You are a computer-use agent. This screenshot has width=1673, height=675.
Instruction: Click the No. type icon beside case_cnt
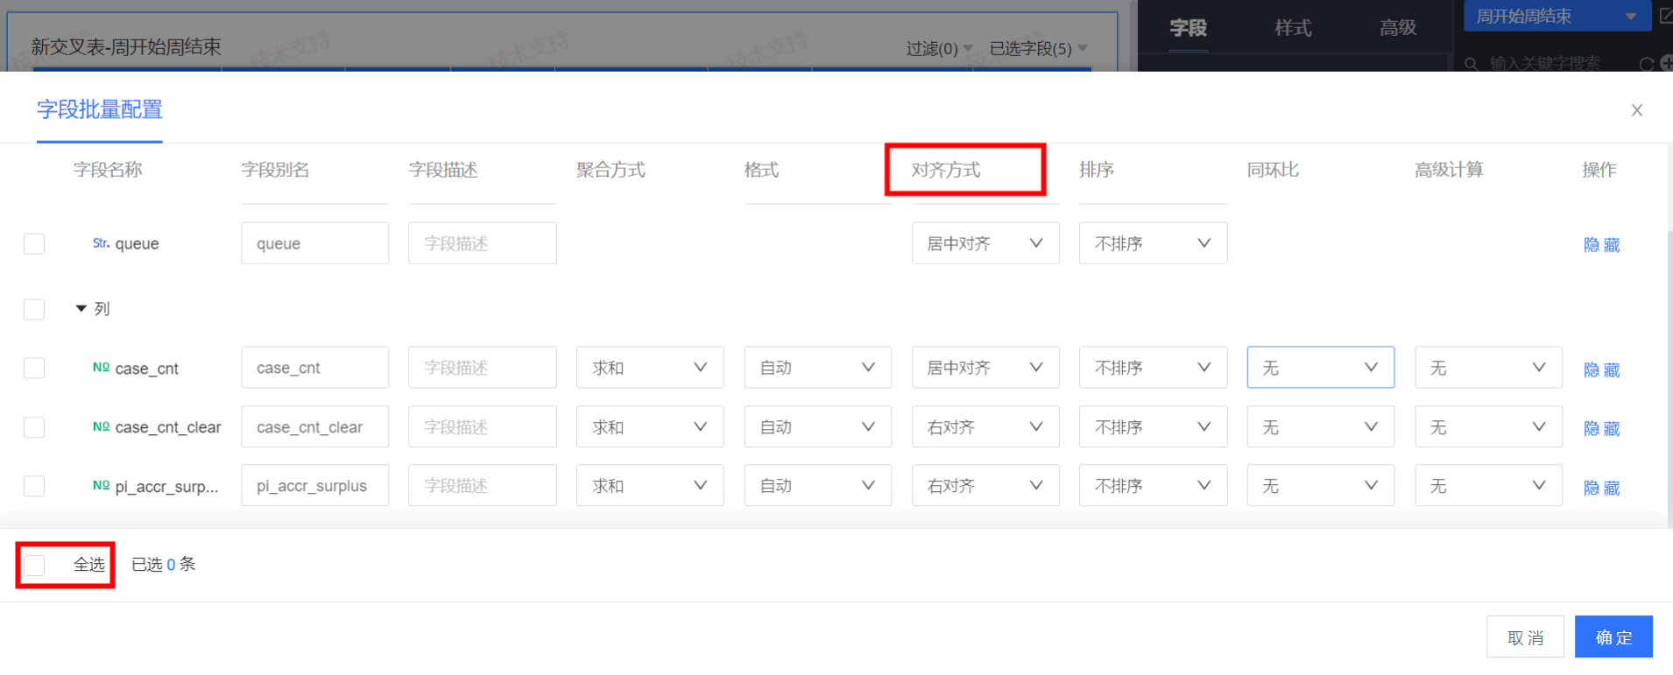coord(101,368)
